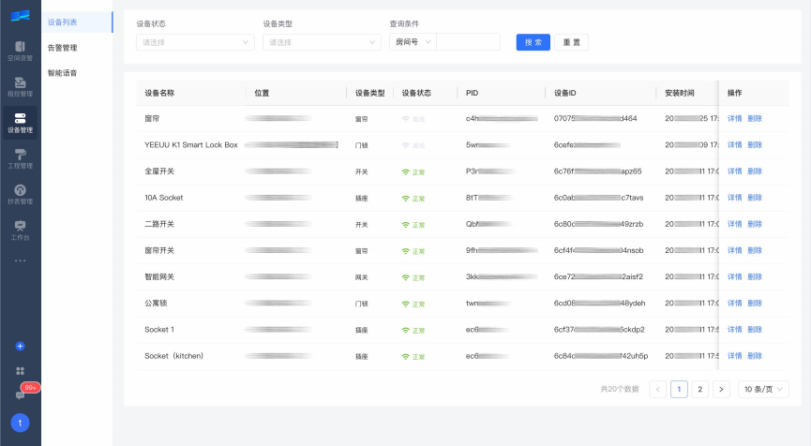This screenshot has width=811, height=446.
Task: Select the 设备管理 sidebar module
Action: coord(21,123)
